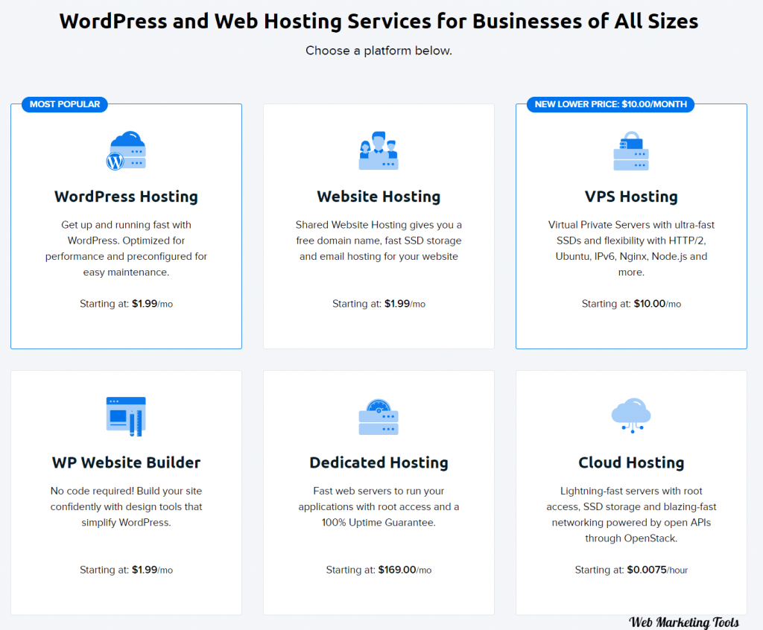Click WordPress Hosting 'Starting at: $1.99/mo' price
The image size is (763, 630).
point(126,304)
